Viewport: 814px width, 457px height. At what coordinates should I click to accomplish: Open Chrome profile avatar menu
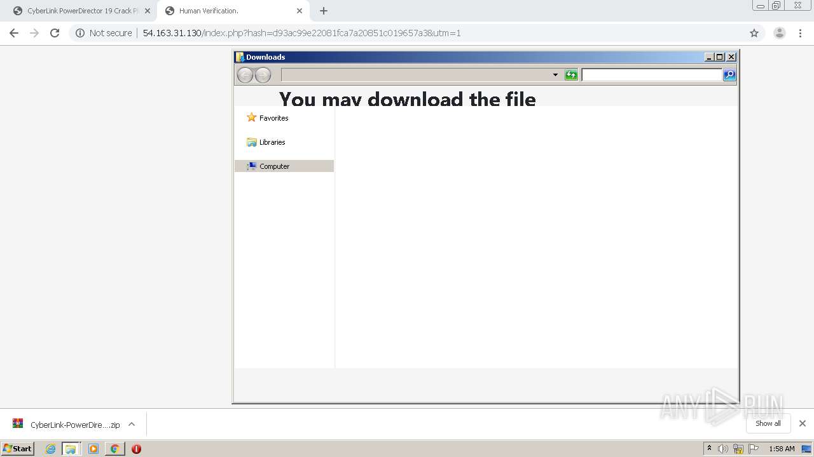click(780, 33)
